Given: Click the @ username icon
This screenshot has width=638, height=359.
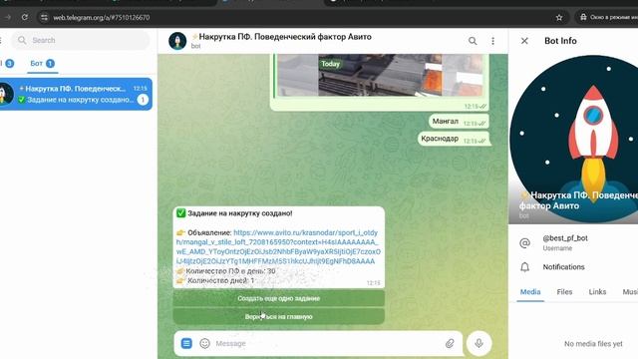Looking at the screenshot, I should tap(525, 243).
